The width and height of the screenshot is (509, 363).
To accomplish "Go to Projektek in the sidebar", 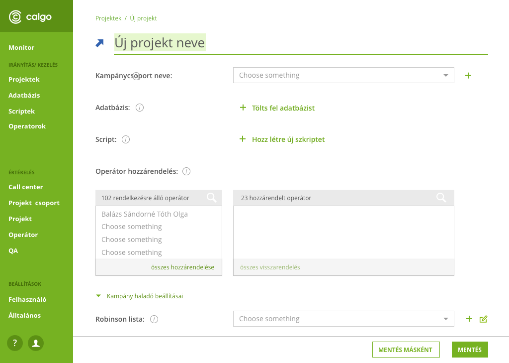I will [x=24, y=79].
